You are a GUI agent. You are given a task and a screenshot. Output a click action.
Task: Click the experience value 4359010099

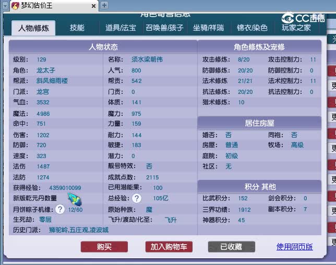pyautogui.click(x=65, y=188)
